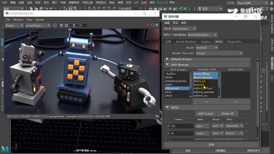Screen dimensions: 274x154
Task: Toggle the Snap to grids magnet icon
Action: (90, 9)
